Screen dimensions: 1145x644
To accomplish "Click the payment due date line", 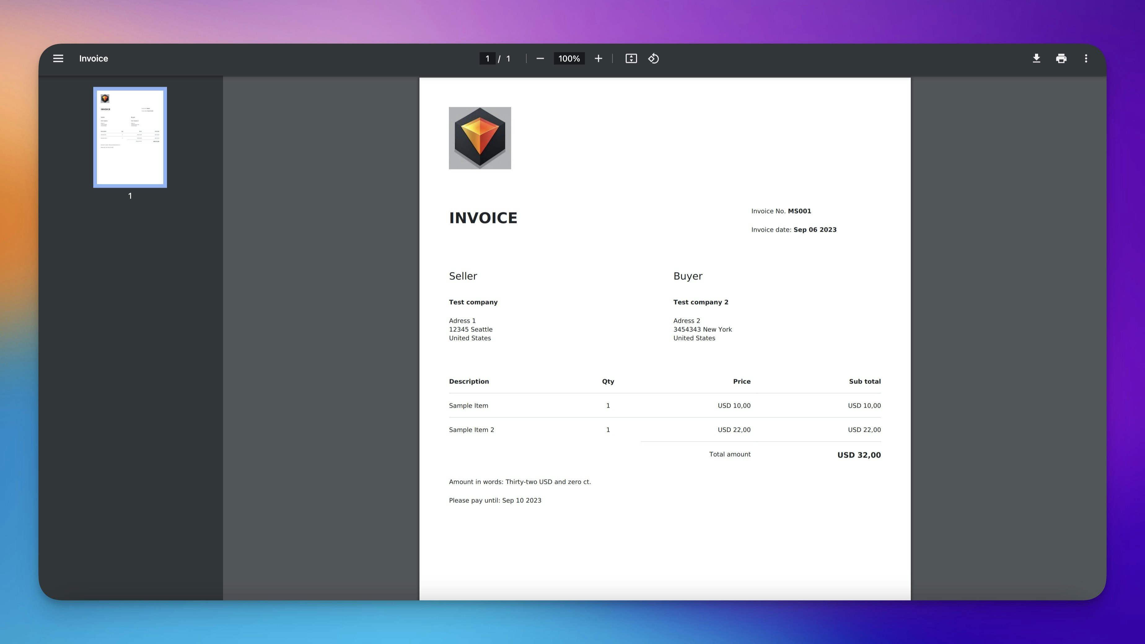I will coord(495,500).
